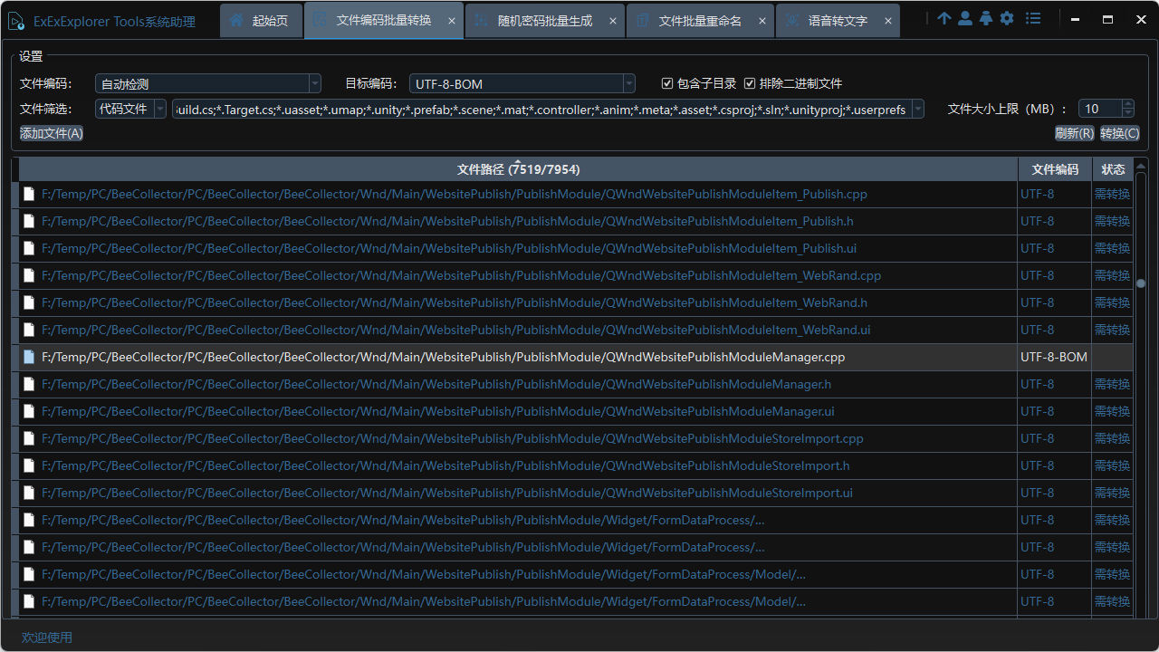Click the file size limit up stepper
This screenshot has width=1159, height=652.
[x=1127, y=103]
